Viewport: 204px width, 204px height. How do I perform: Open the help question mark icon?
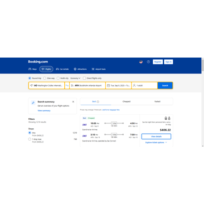(x=148, y=62)
